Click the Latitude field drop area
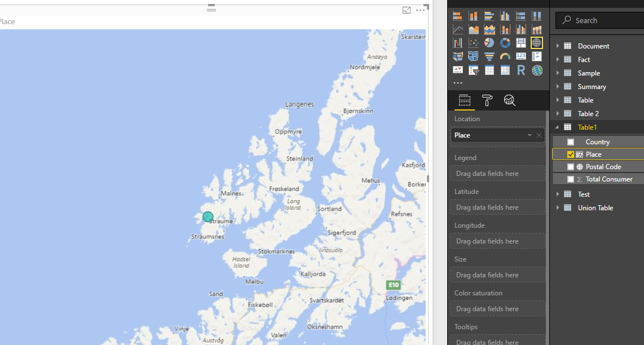This screenshot has height=345, width=644. point(498,207)
